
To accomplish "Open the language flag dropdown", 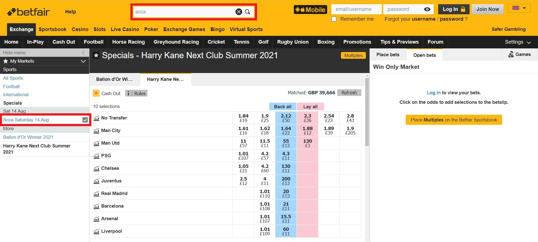I will [x=519, y=8].
